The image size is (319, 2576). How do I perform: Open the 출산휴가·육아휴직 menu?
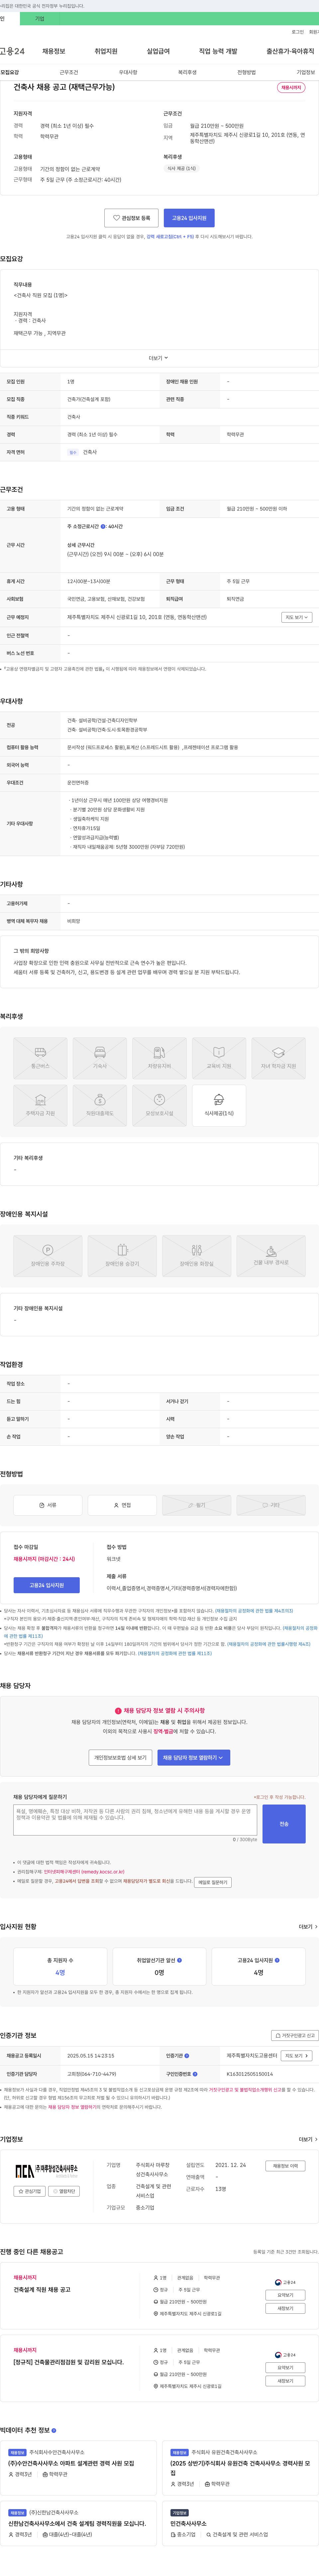tap(290, 51)
